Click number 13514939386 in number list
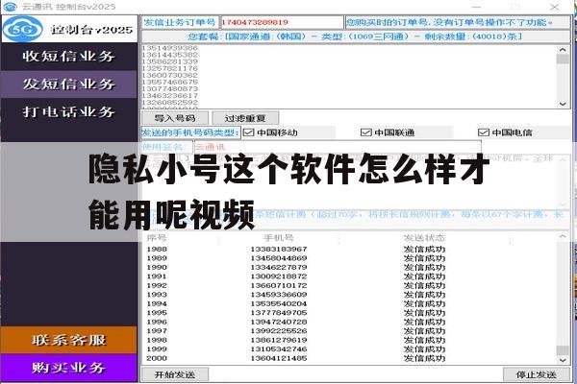This screenshot has height=384, width=577. [170, 48]
